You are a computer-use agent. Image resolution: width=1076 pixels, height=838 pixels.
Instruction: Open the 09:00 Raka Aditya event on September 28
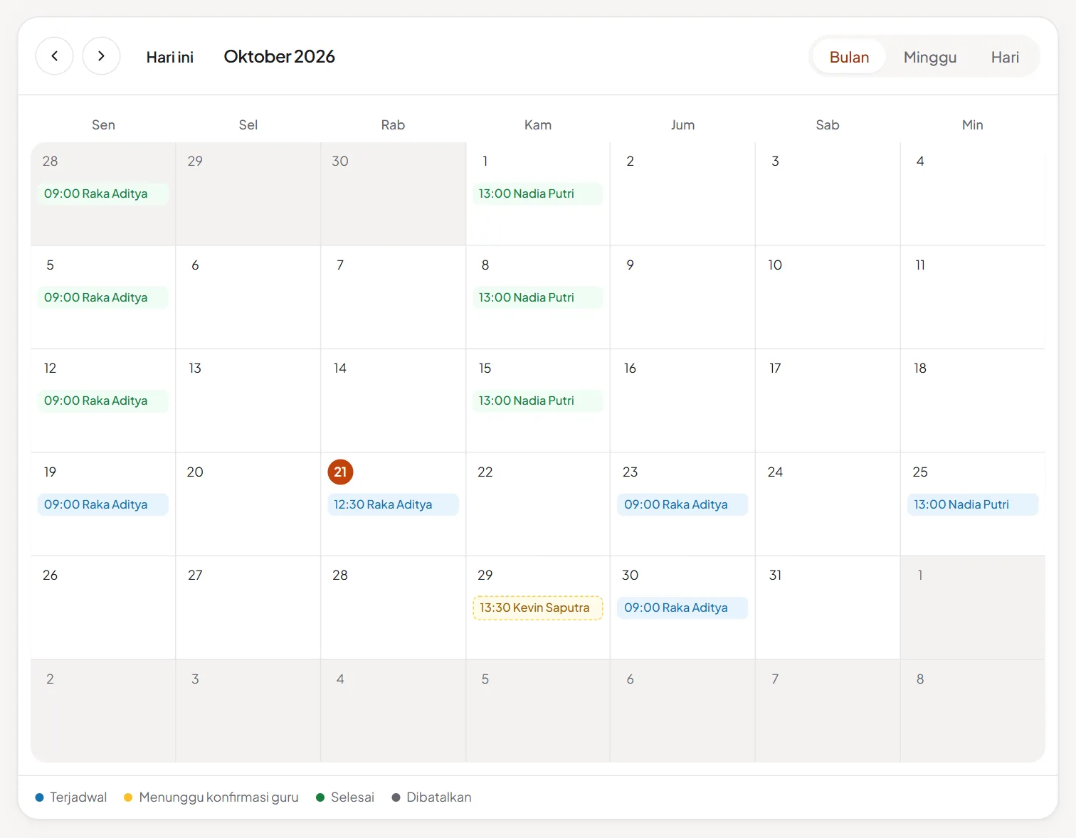[x=103, y=193]
